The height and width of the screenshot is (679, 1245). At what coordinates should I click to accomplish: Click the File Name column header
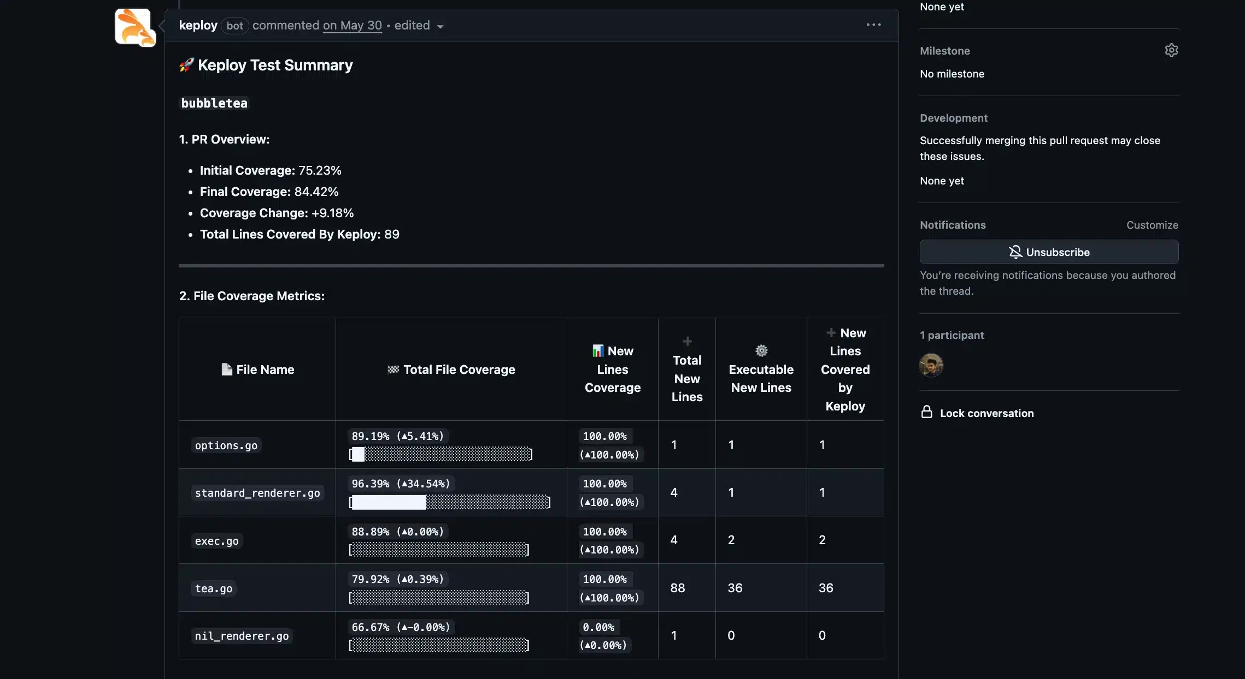click(x=257, y=370)
